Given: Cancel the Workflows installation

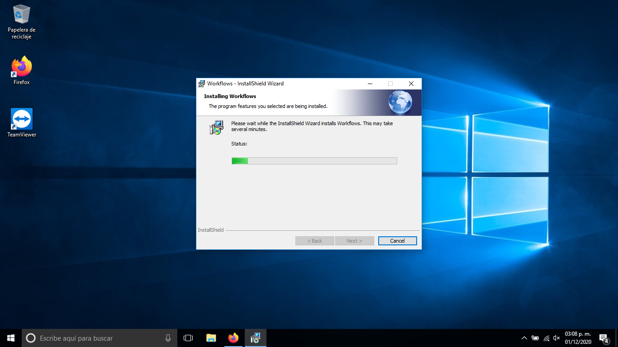Looking at the screenshot, I should (x=397, y=241).
